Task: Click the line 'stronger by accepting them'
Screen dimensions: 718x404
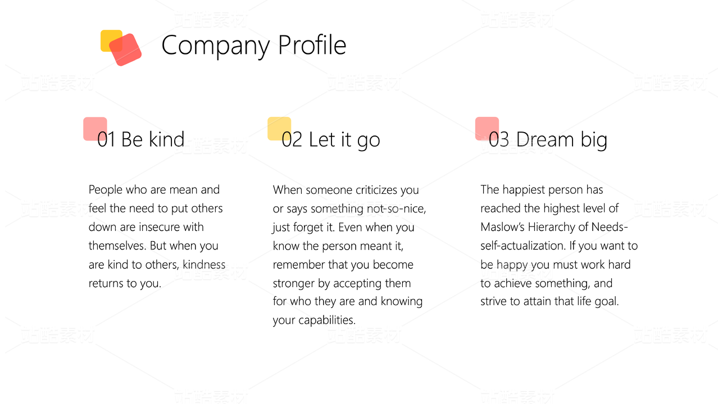Action: click(x=342, y=283)
